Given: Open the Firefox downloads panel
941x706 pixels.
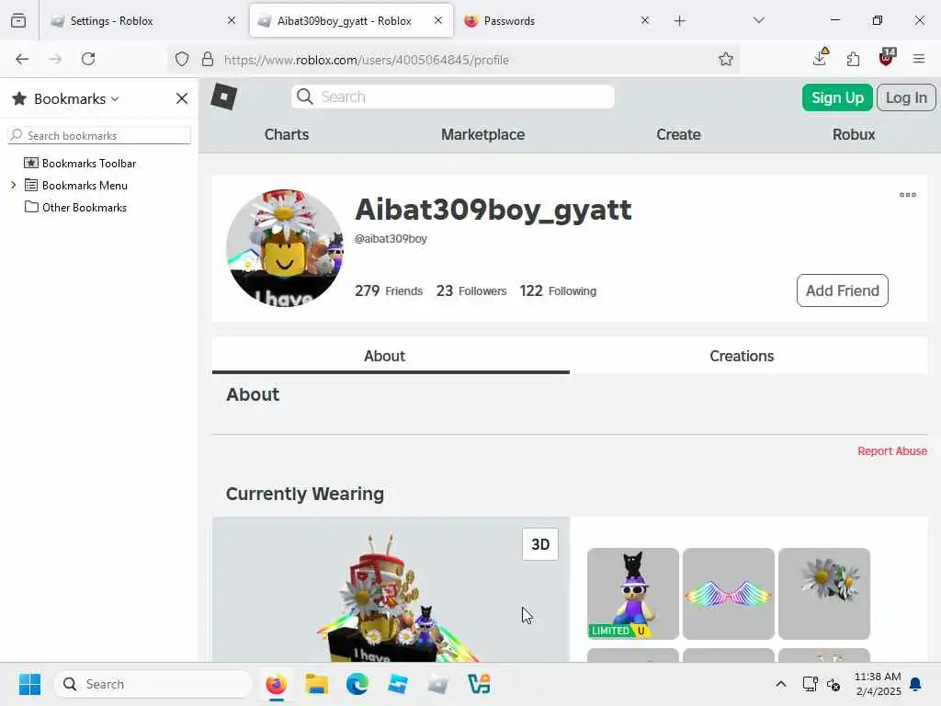Looking at the screenshot, I should (x=820, y=58).
